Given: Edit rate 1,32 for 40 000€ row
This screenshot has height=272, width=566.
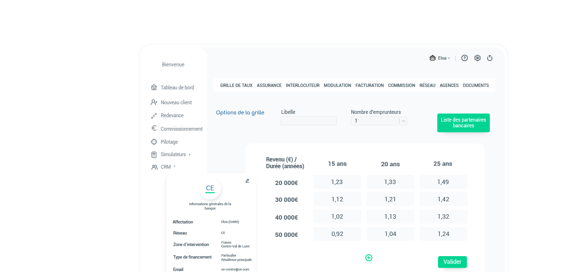Looking at the screenshot, I should click(x=443, y=217).
